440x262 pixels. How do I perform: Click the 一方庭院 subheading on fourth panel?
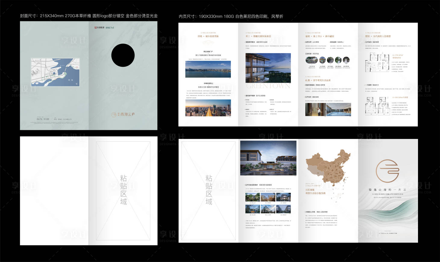pyautogui.click(x=369, y=85)
